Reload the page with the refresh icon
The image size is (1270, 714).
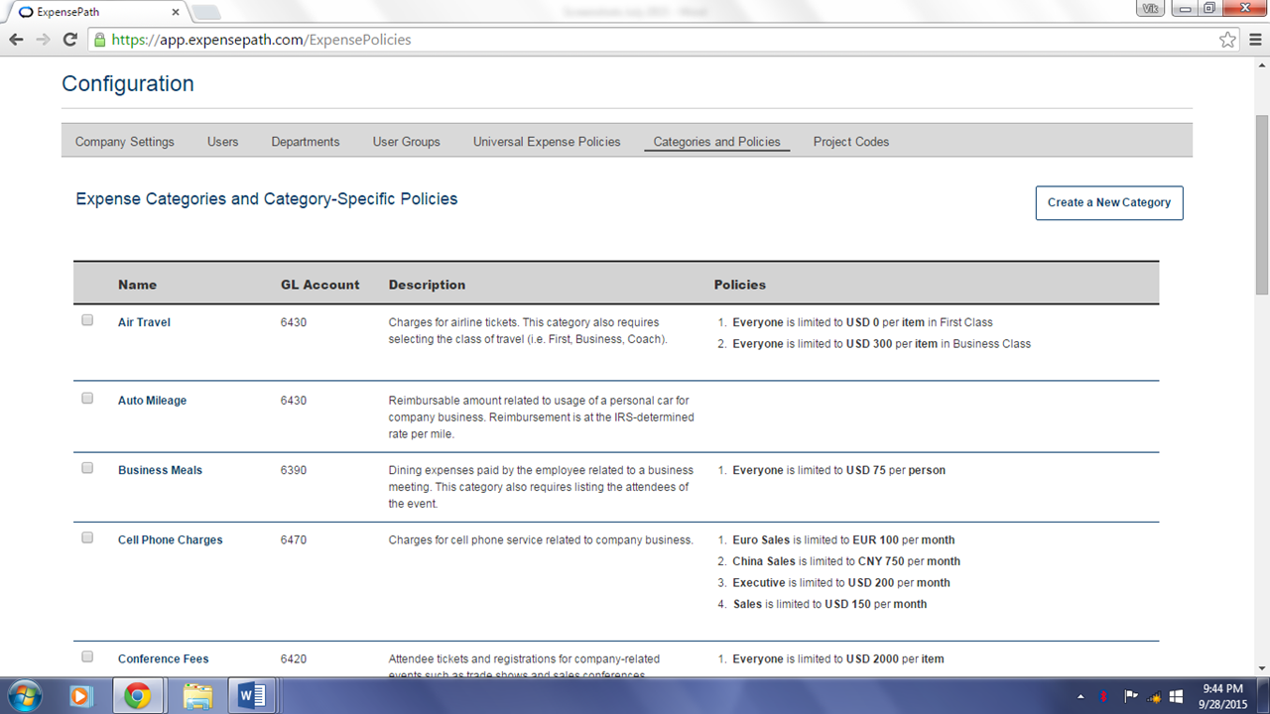tap(69, 40)
